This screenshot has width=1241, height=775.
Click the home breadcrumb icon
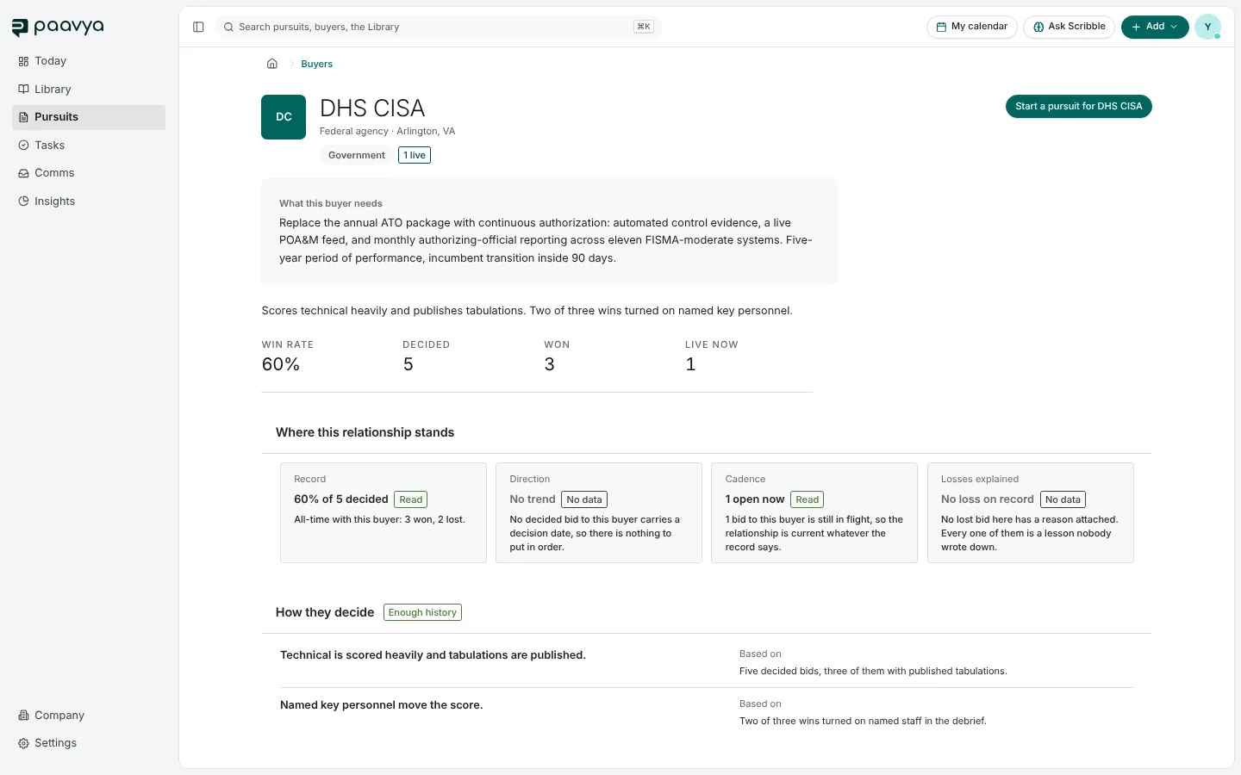tap(272, 64)
